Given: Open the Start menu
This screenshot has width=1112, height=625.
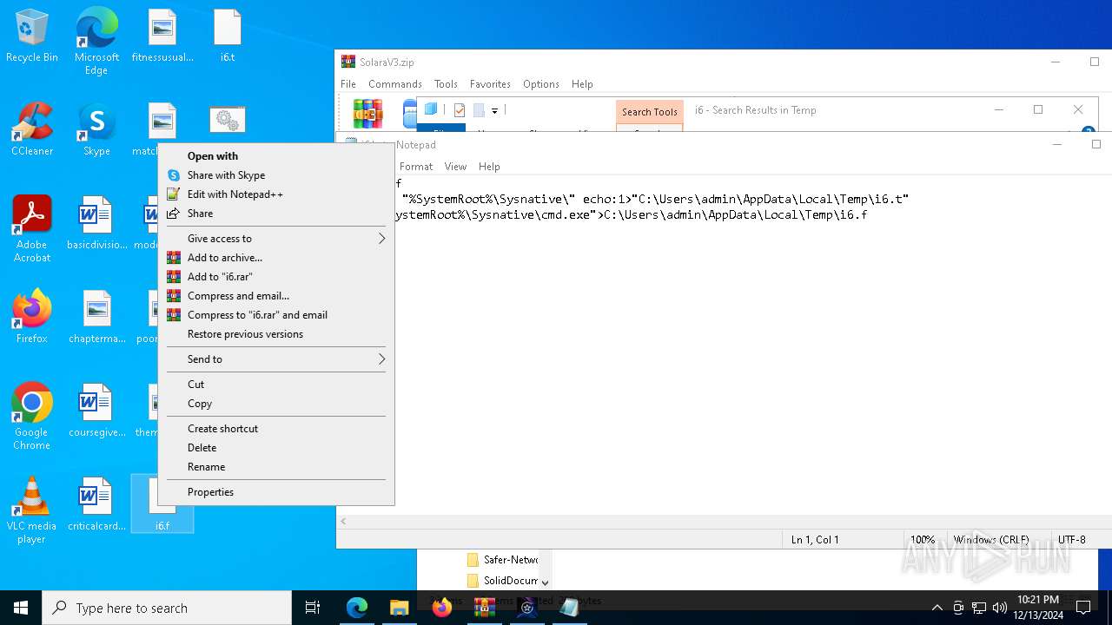Looking at the screenshot, I should coord(21,608).
